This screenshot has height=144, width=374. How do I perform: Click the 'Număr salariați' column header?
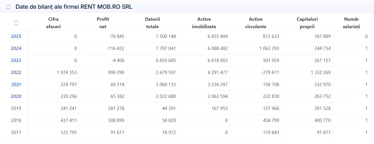click(x=351, y=23)
